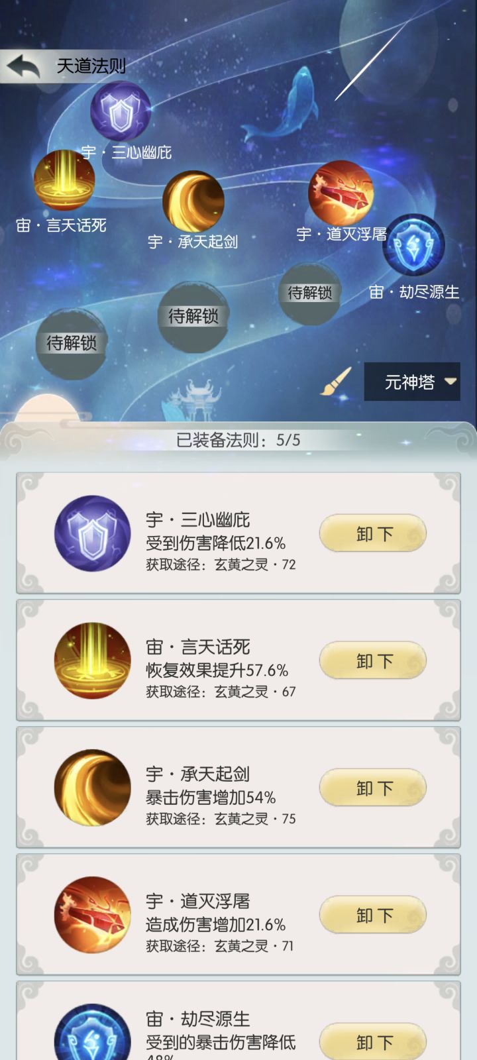Image resolution: width=477 pixels, height=1060 pixels.
Task: Select the 宇·道灭浮屠 red orb on map
Action: tap(341, 193)
